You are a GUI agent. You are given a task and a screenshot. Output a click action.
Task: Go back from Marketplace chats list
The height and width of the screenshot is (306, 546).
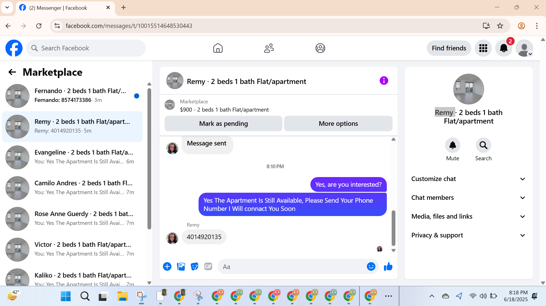(12, 72)
